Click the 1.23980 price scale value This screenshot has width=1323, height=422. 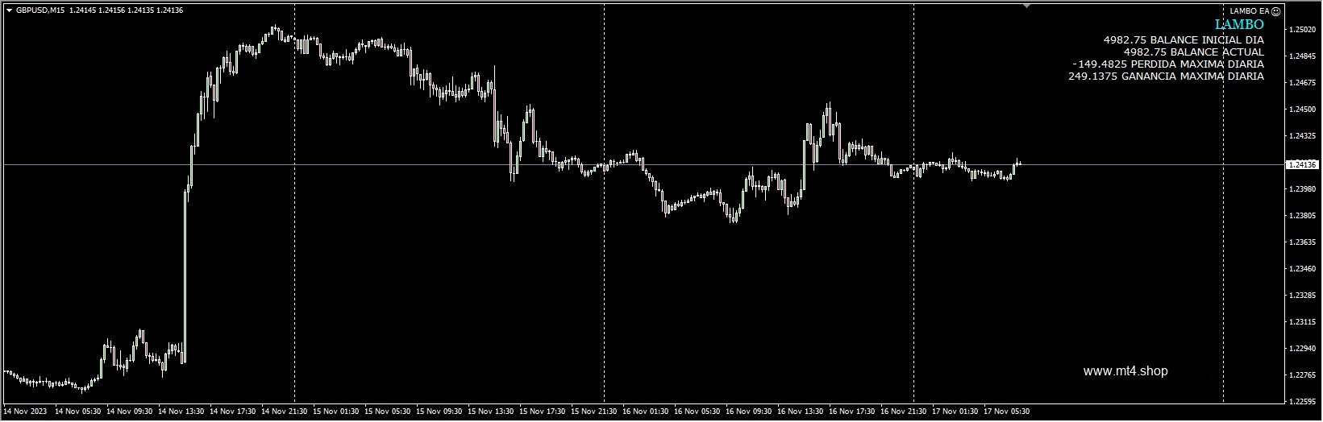[1302, 188]
